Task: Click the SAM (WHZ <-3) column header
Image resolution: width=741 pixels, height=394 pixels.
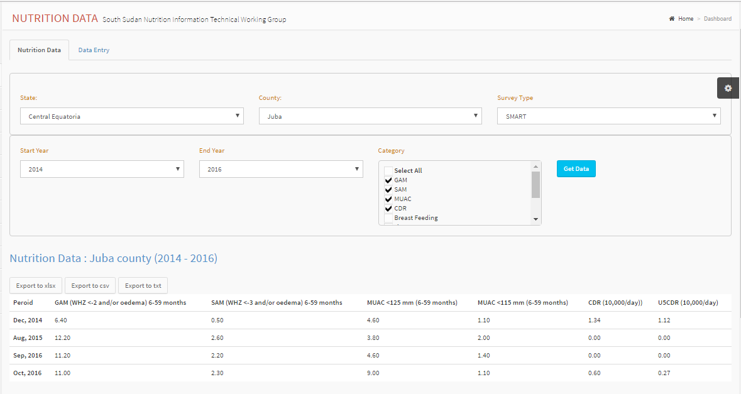Action: (277, 302)
